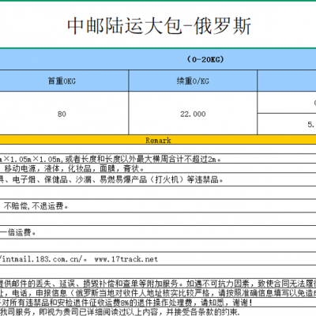Click the size limit row with 1.05m
Viewport: 316px width, 316px height.
coord(158,159)
